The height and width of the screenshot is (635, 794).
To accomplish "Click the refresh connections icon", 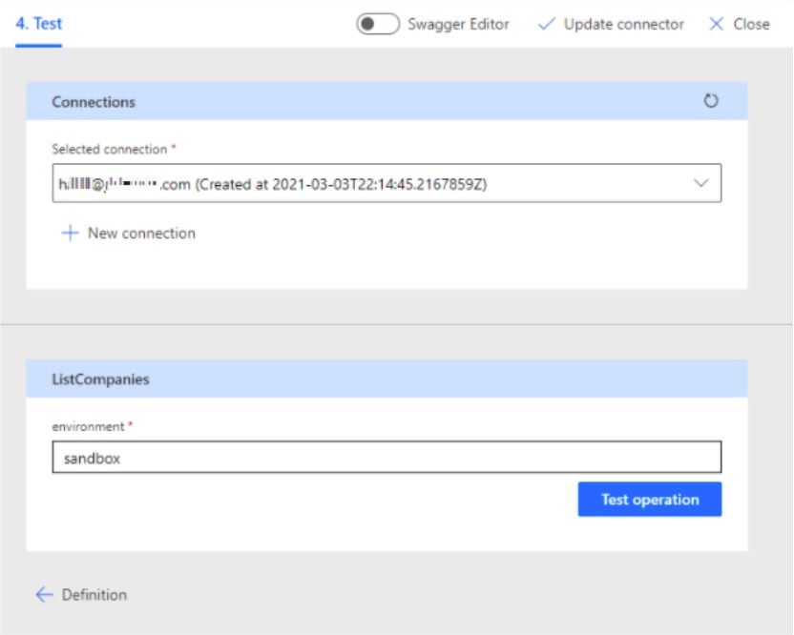I will pyautogui.click(x=710, y=101).
